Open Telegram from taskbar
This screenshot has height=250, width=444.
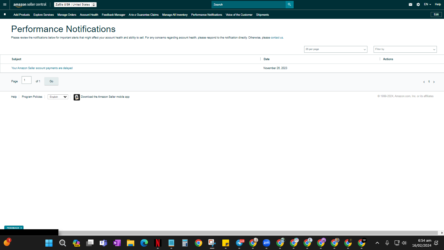pos(239,243)
